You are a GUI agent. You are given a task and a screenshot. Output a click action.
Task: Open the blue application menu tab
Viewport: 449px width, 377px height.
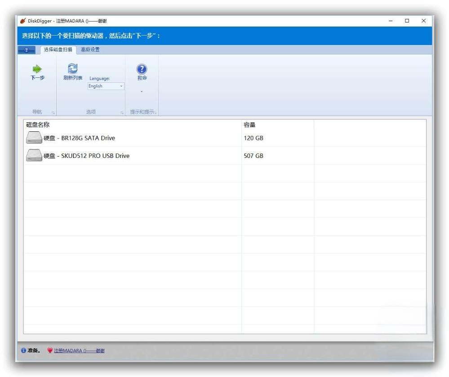(27, 50)
